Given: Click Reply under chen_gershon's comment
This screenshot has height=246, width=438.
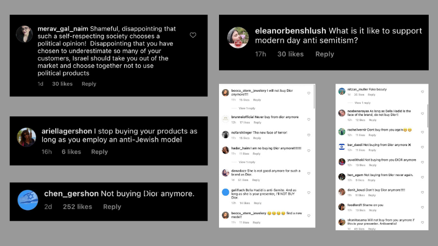Looking at the screenshot, I should [x=112, y=207].
